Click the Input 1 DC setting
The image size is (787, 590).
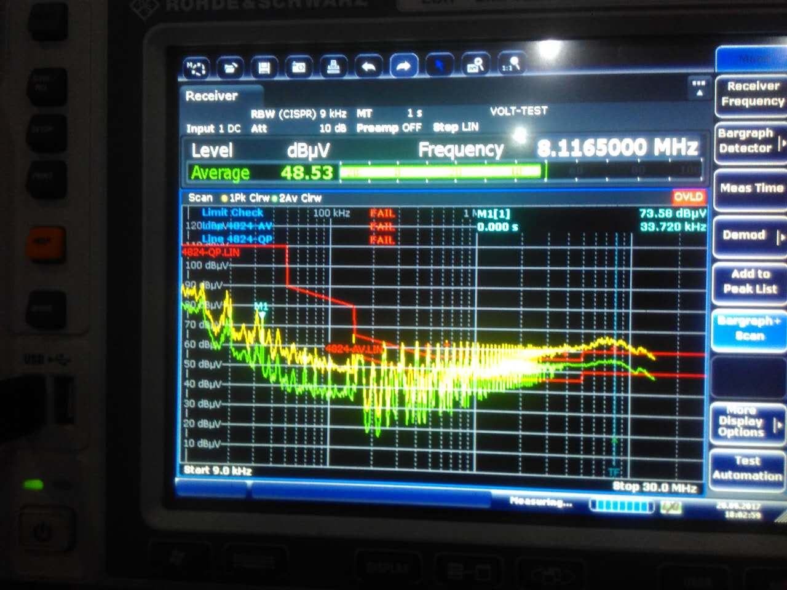pos(213,128)
